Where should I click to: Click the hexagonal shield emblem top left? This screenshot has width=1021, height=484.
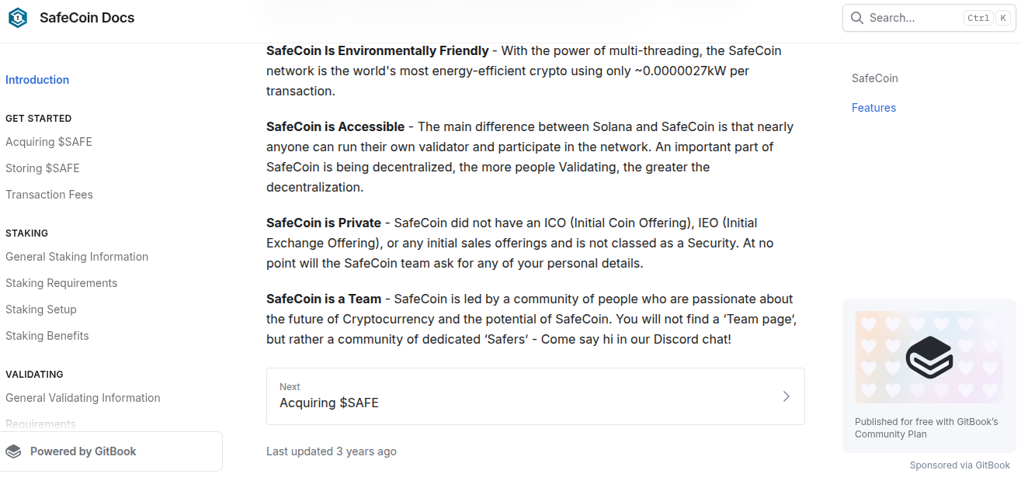tap(17, 17)
